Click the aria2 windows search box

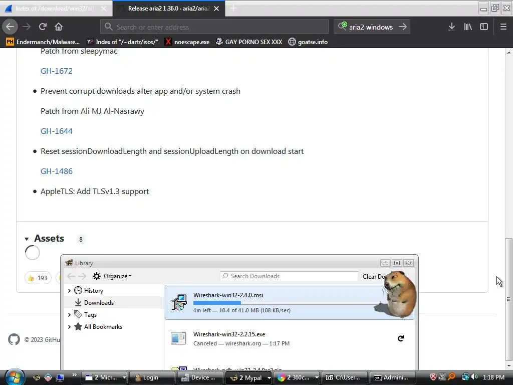pos(372,27)
